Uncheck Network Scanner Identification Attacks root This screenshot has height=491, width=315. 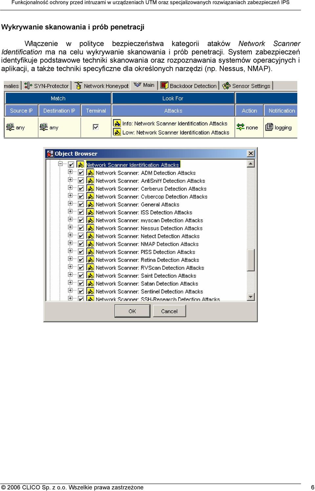coord(71,165)
